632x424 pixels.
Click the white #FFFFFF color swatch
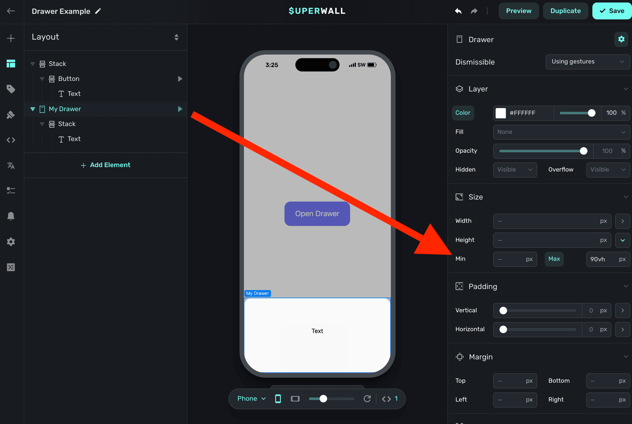pos(501,113)
